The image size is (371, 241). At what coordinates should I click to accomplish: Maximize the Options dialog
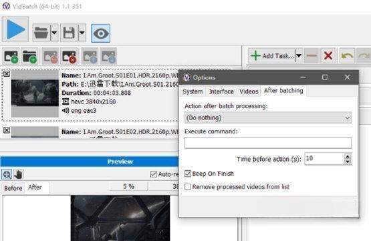325,77
